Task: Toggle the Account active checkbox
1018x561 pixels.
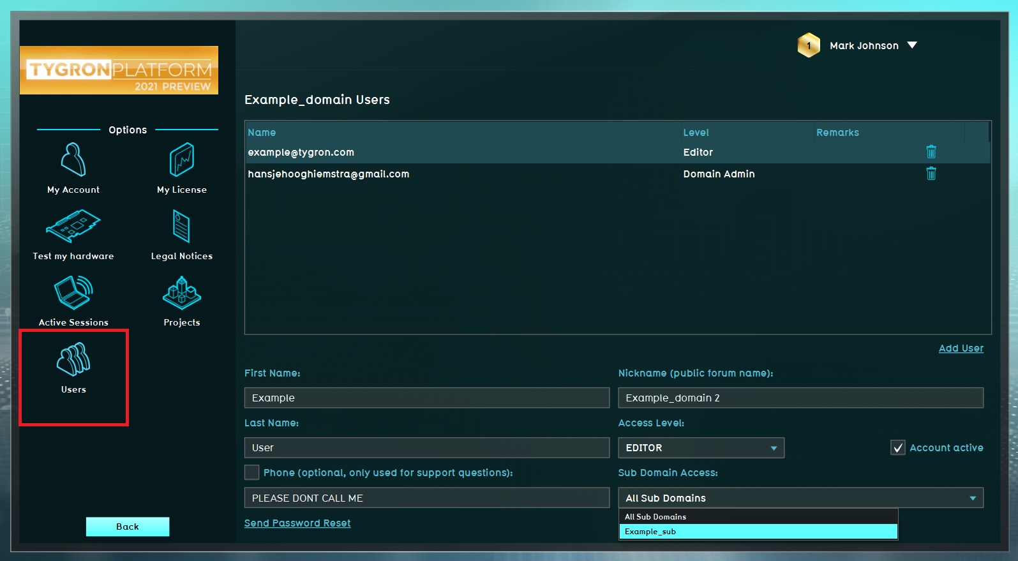Action: click(897, 447)
